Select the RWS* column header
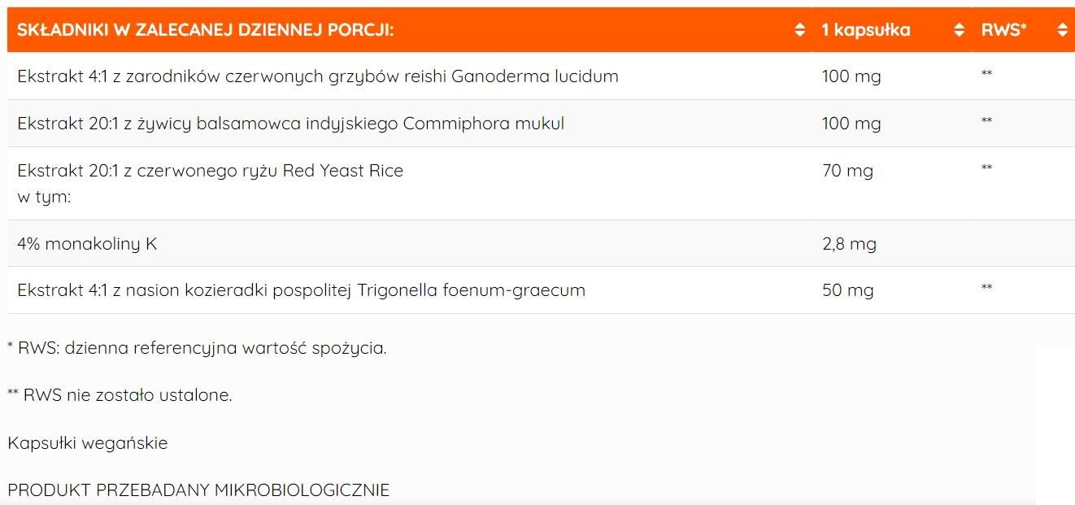The image size is (1075, 505). click(x=1006, y=28)
